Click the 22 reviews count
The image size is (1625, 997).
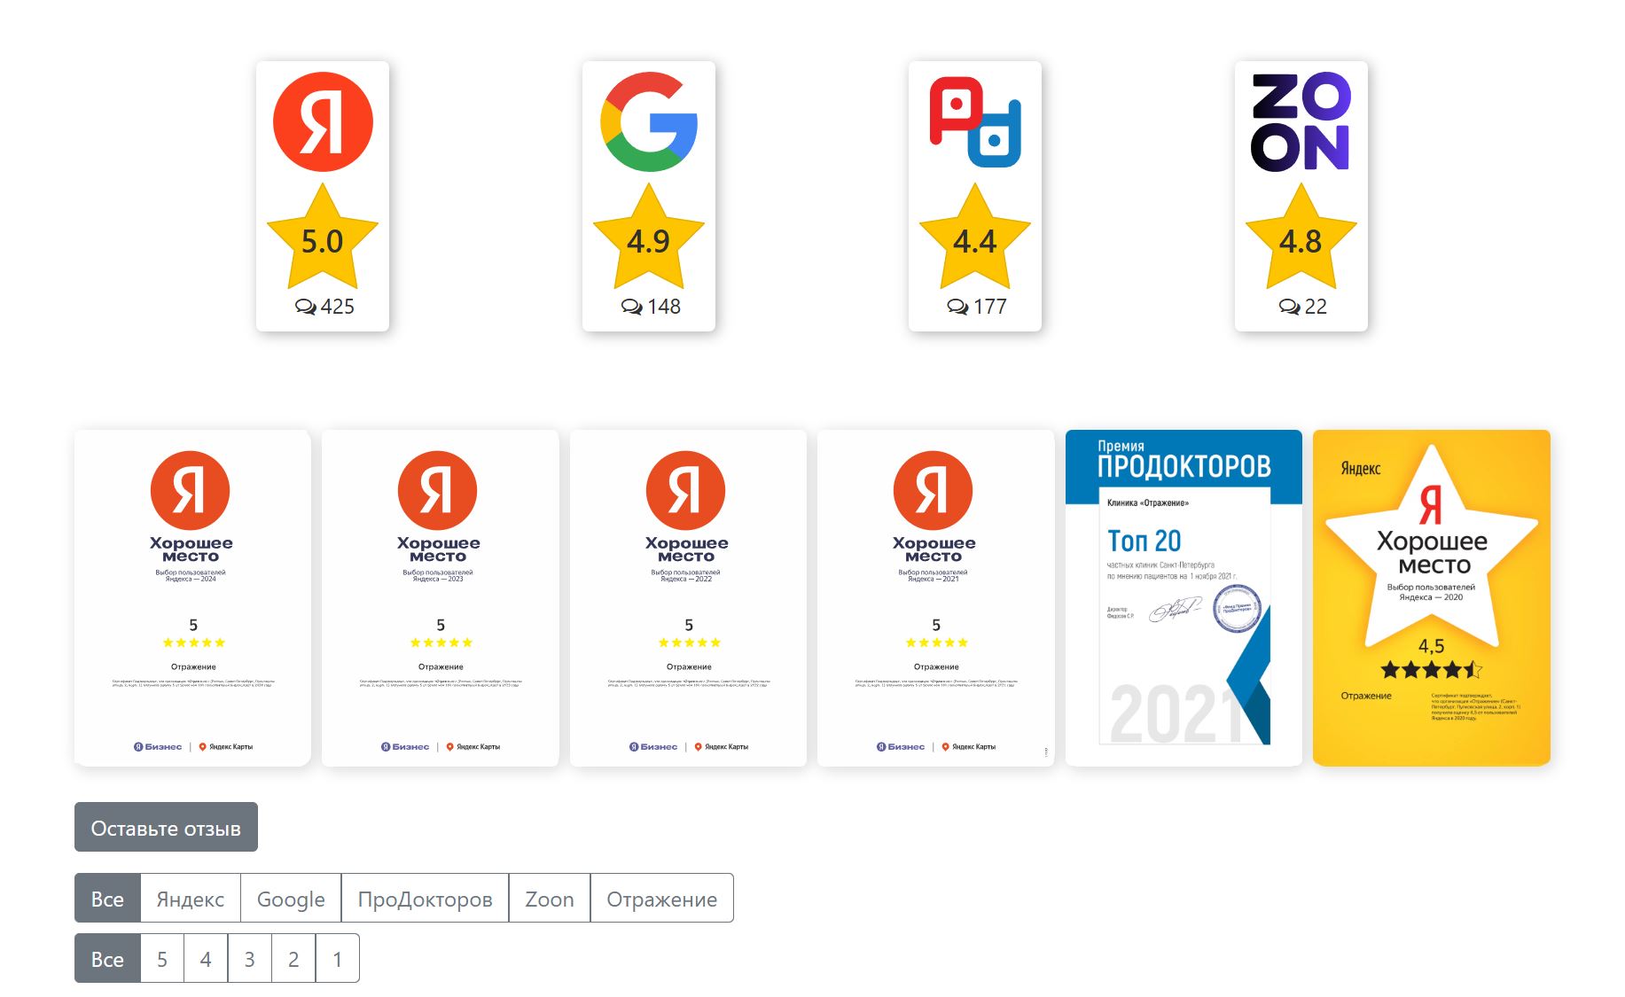[x=1303, y=307]
